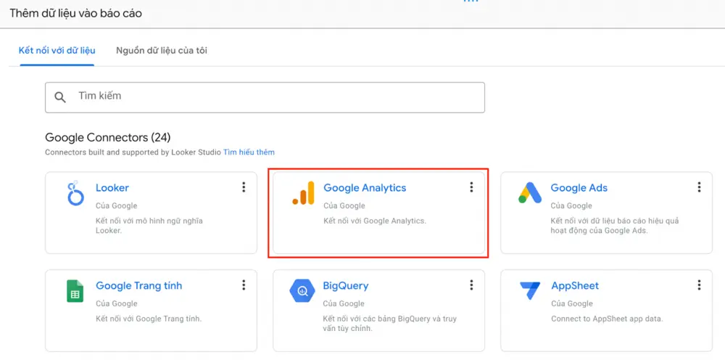Click the Google Analytics bar chart icon
The height and width of the screenshot is (360, 725).
pyautogui.click(x=303, y=193)
